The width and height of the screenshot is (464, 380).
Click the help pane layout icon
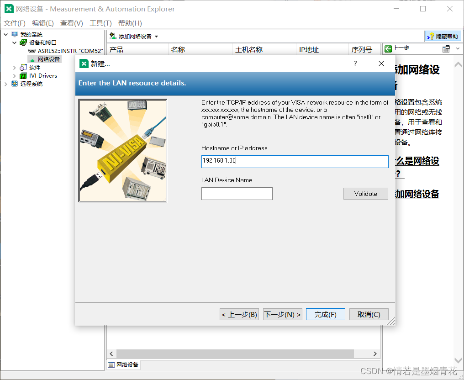[x=446, y=49]
